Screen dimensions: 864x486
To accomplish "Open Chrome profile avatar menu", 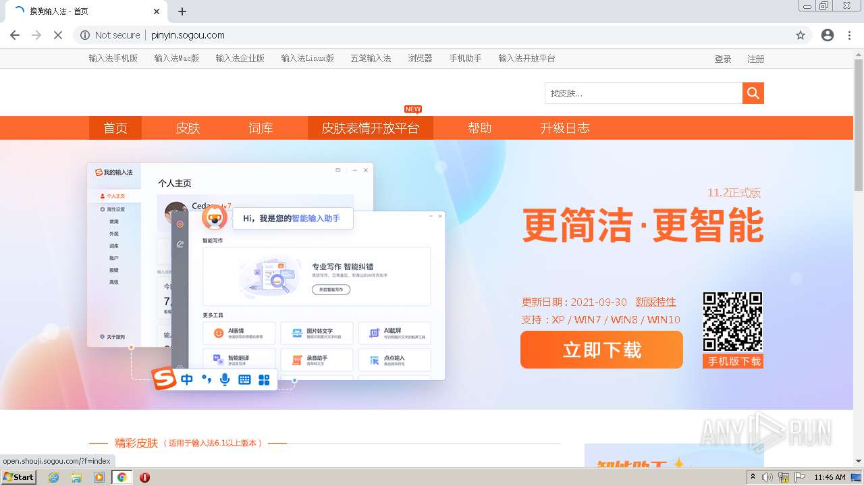I will [x=828, y=35].
